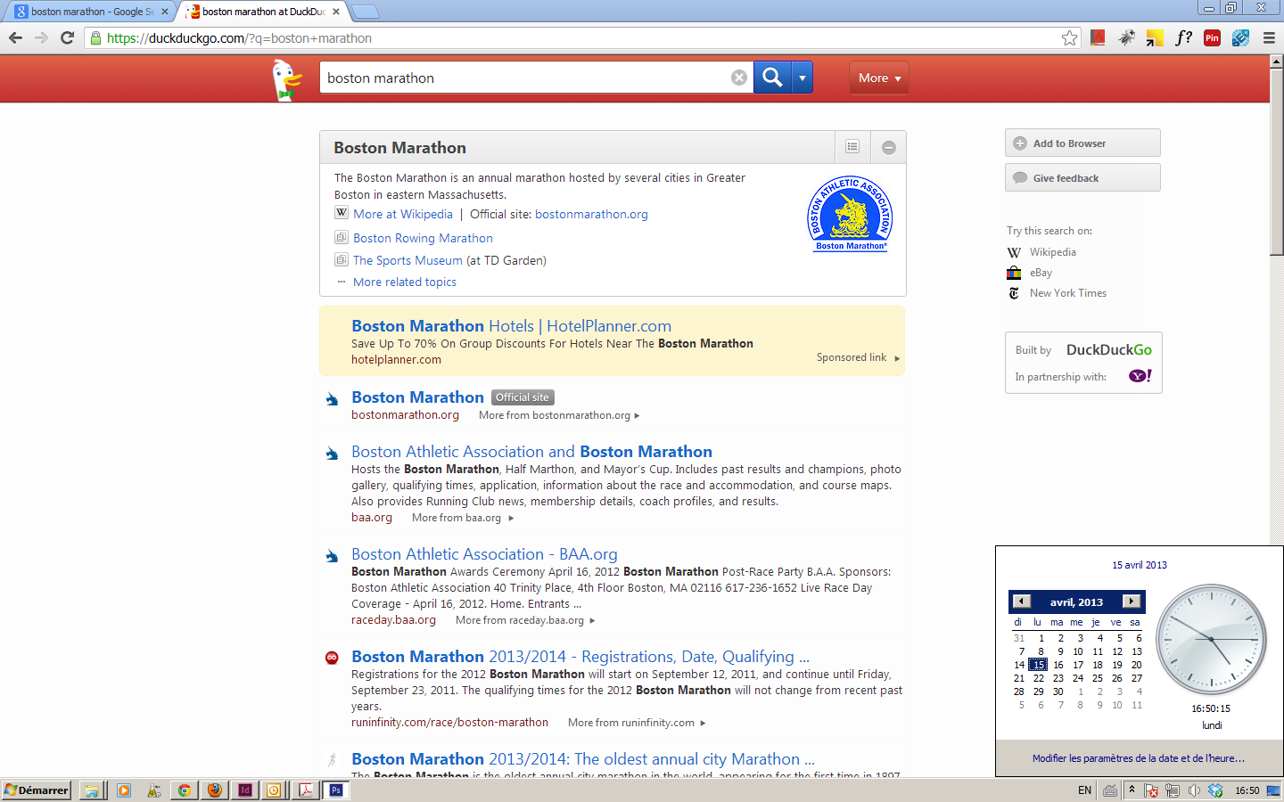Try this search on eBay

(x=1041, y=273)
